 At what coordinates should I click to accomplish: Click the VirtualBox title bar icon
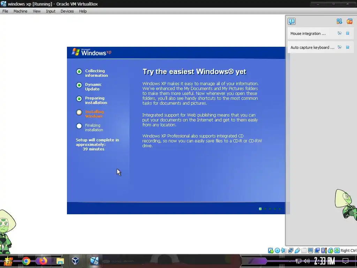point(3,3)
